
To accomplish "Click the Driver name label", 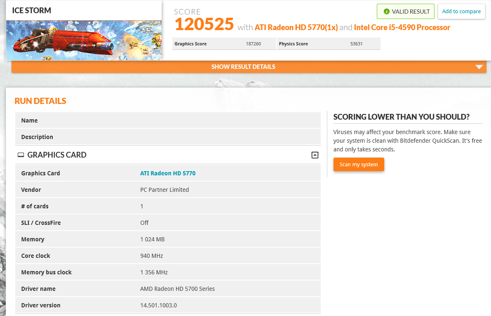I will coord(38,289).
